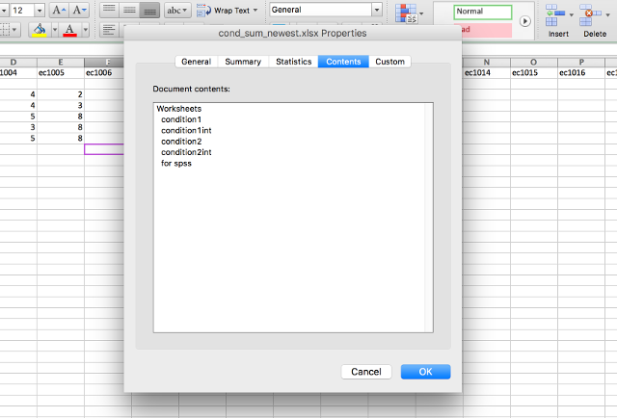
Task: Select column O header in spreadsheet
Action: tap(534, 63)
